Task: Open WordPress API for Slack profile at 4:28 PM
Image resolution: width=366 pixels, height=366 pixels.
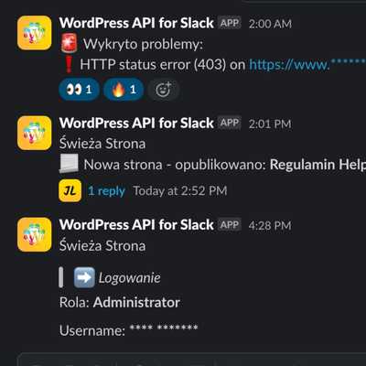Action: pos(136,225)
